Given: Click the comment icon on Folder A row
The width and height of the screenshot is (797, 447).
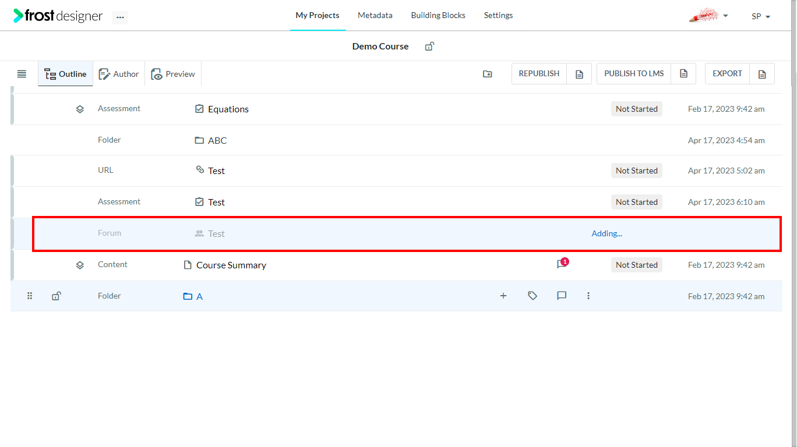Looking at the screenshot, I should 562,296.
